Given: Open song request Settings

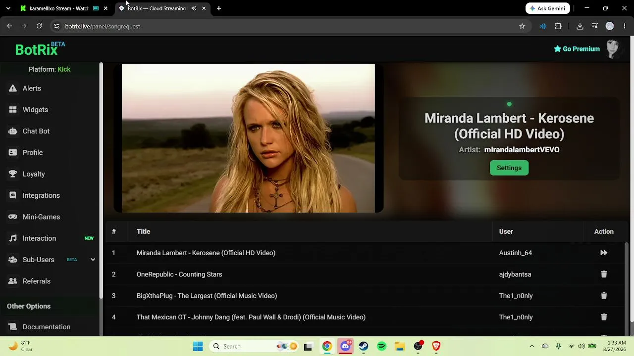Looking at the screenshot, I should (x=509, y=168).
